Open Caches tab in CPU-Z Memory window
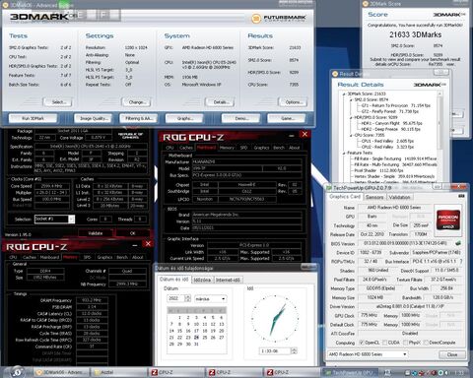 [30, 257]
